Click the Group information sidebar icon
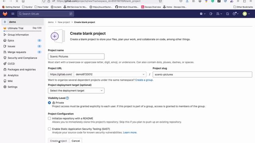Viewport: 255px width, 143px height. click(5, 35)
